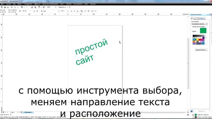The height and width of the screenshot is (119, 212).
Task: Click the Redo arrow icon
Action: coord(26,7)
